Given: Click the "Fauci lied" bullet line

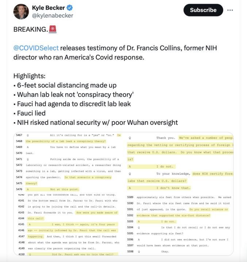Looking at the screenshot, I should [30, 113].
